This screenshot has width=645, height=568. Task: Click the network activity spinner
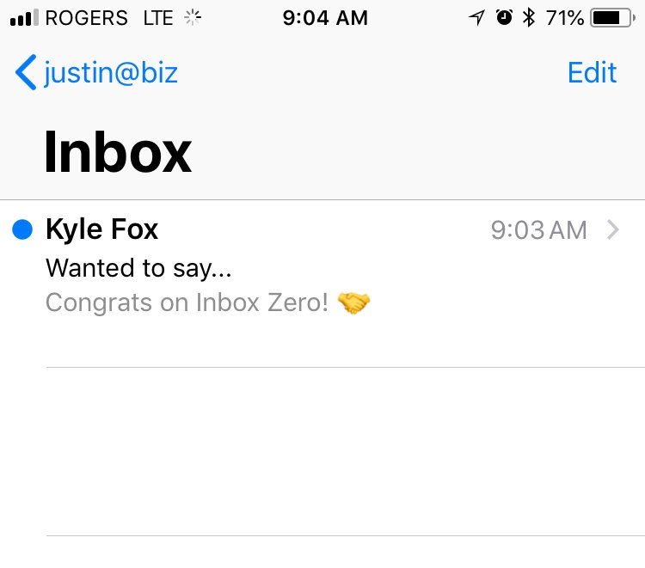(193, 18)
